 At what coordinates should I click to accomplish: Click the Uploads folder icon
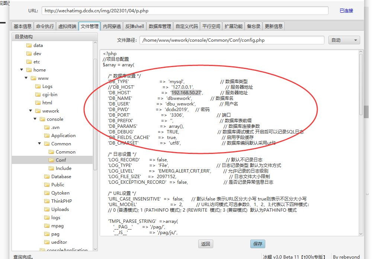[x=47, y=209]
